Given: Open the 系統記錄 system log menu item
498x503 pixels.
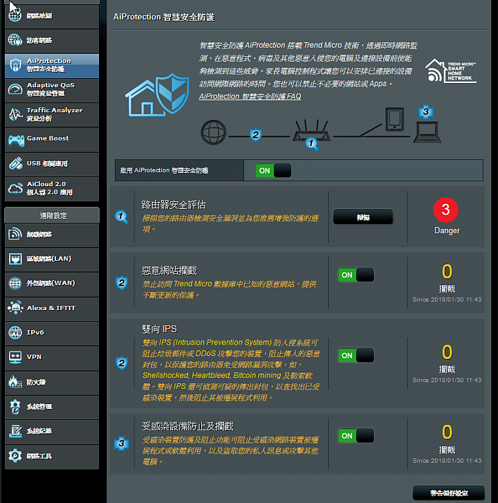Looking at the screenshot, I should pos(52,431).
